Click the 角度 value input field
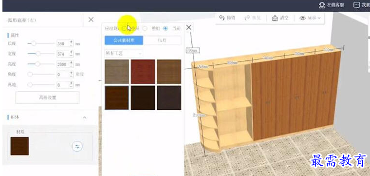370x176 pixels. (x=62, y=75)
